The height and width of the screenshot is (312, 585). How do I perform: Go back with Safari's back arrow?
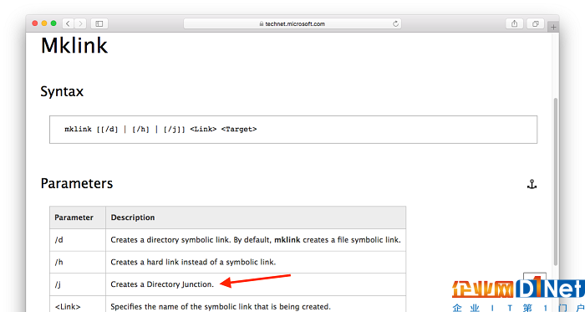click(68, 23)
